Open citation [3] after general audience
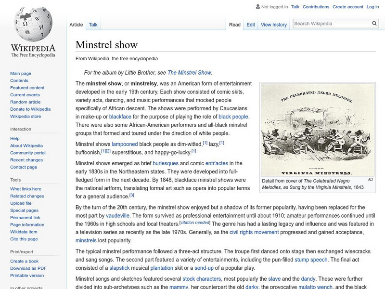 click(x=131, y=195)
